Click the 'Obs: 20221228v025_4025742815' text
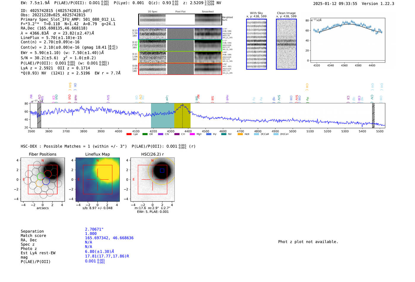The image size is (415, 282). (53, 15)
